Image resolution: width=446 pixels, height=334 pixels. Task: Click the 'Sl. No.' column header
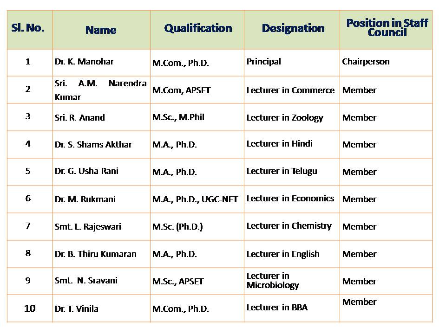tap(28, 27)
